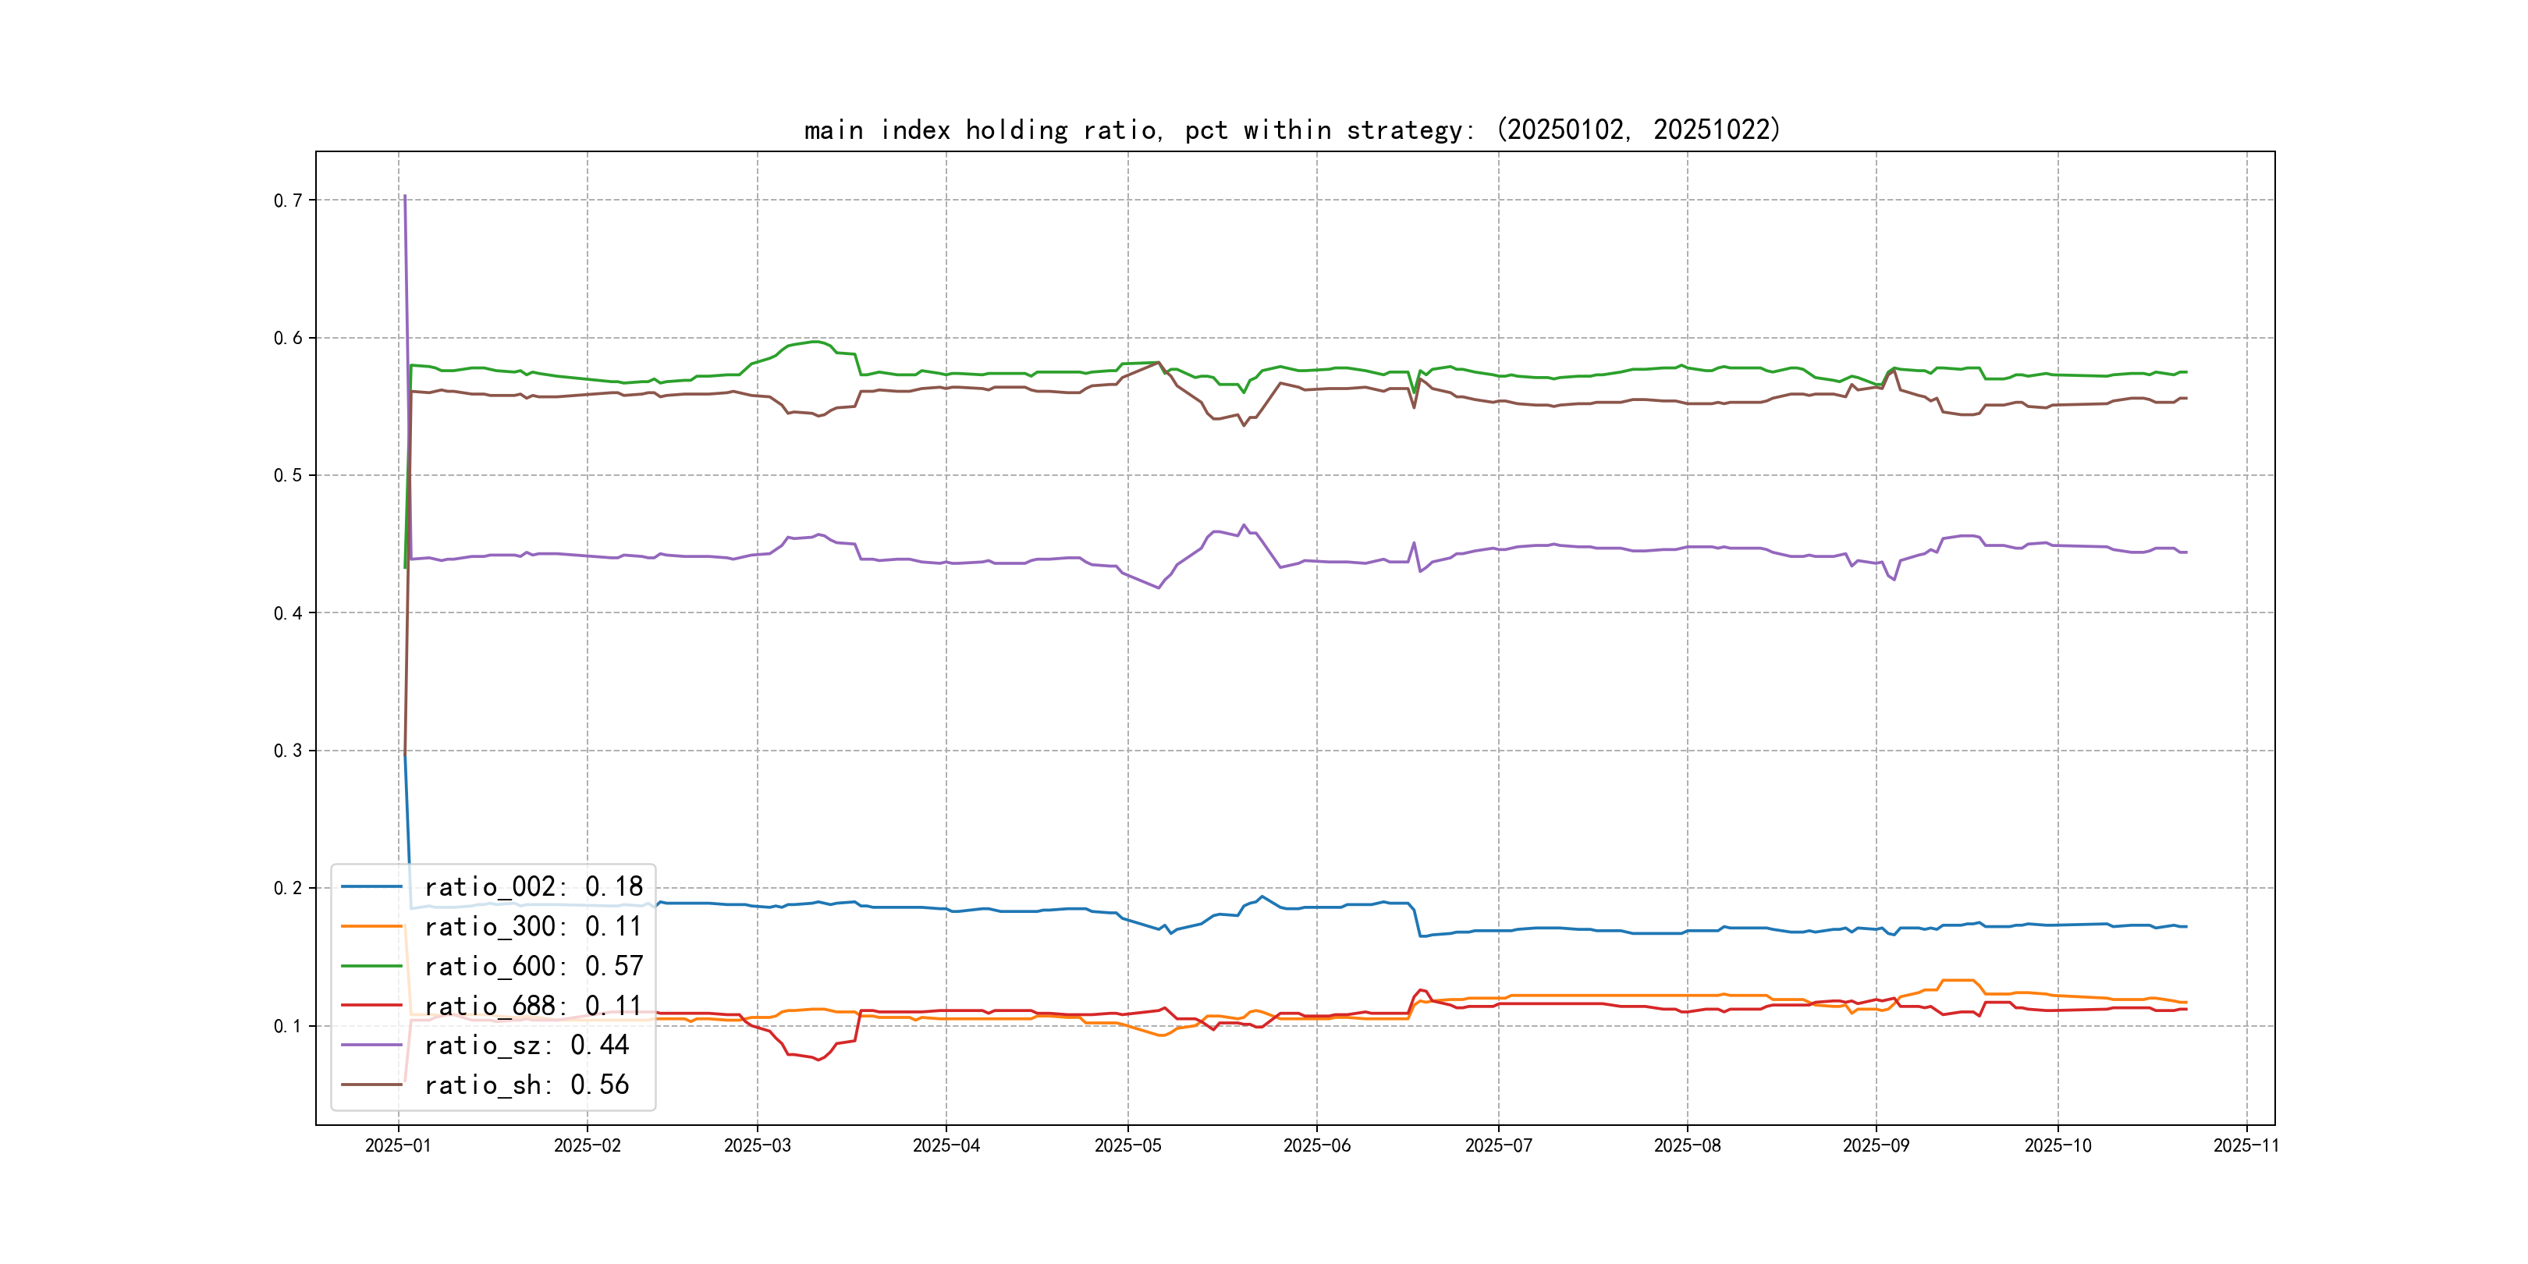The image size is (2528, 1264).
Task: Click the red ratio_688 legend line
Action: tap(371, 1005)
